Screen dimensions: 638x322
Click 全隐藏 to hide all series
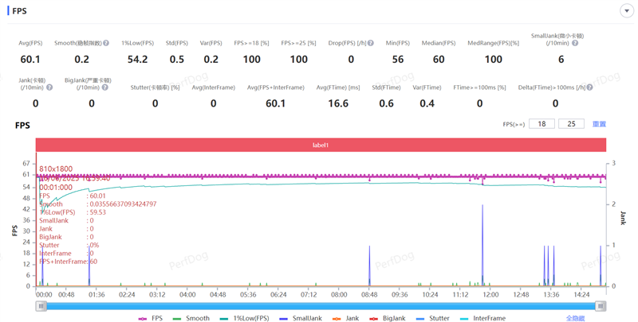(575, 318)
